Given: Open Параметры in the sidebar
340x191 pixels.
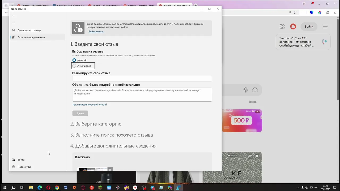Looking at the screenshot, I should pyautogui.click(x=37, y=167).
